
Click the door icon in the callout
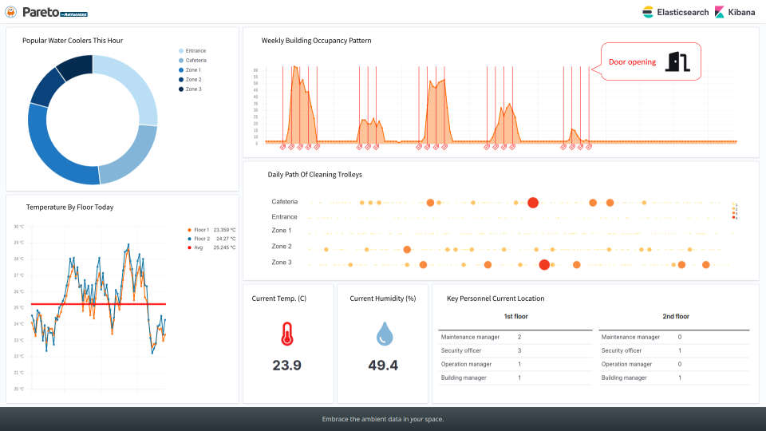(x=680, y=61)
